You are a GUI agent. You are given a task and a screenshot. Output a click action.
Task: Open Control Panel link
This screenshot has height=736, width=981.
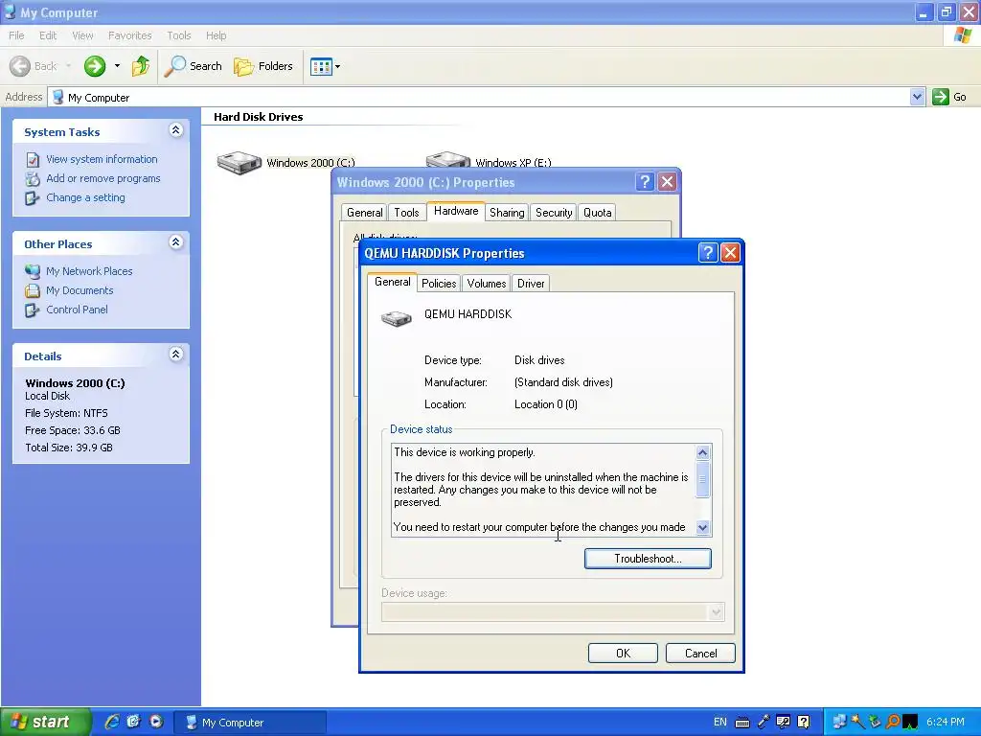(x=77, y=310)
